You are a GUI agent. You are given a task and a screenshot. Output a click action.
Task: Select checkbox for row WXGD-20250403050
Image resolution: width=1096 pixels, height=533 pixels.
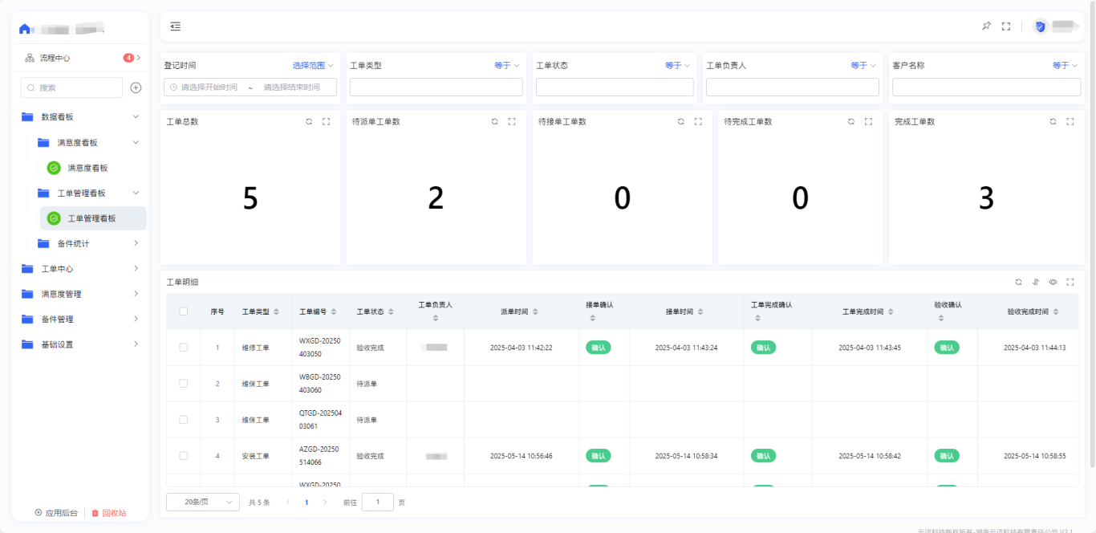(x=183, y=348)
